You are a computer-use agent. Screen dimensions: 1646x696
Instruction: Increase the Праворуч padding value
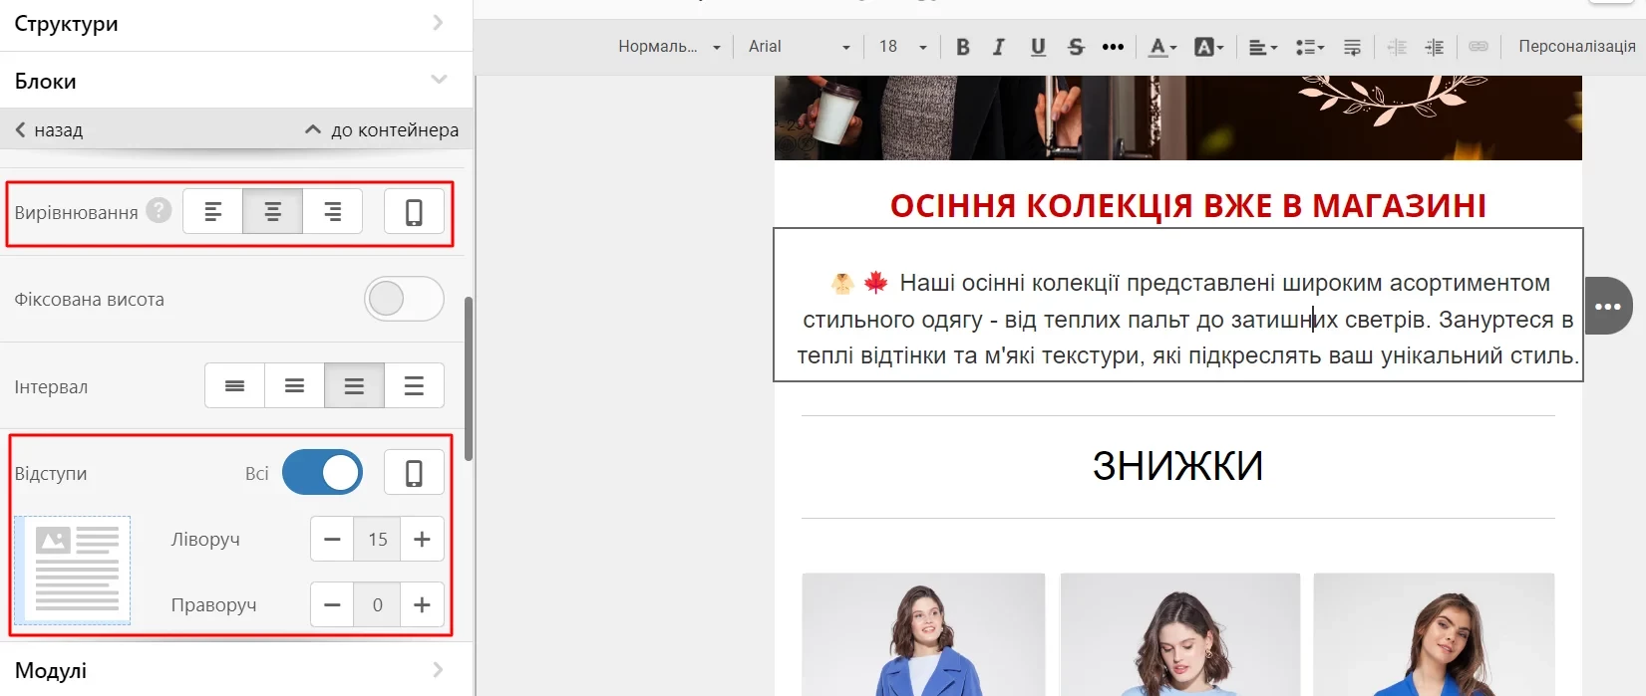click(x=422, y=604)
